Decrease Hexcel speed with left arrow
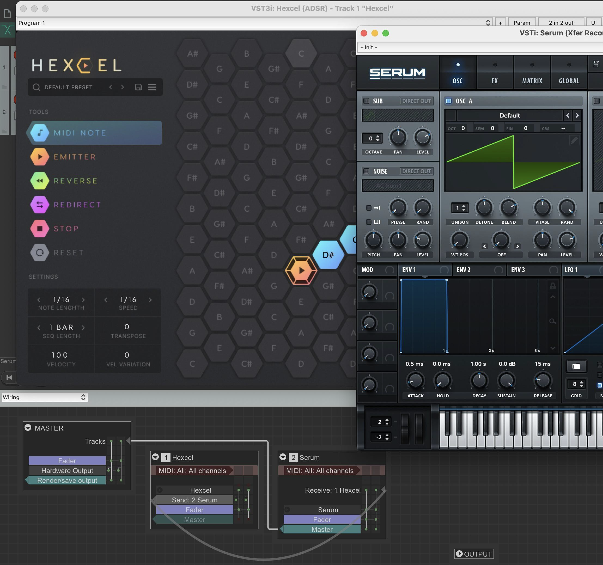603x565 pixels. click(106, 300)
